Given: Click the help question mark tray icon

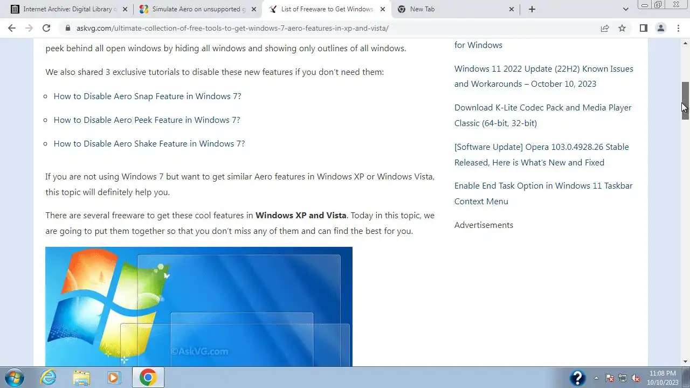Looking at the screenshot, I should [x=577, y=378].
